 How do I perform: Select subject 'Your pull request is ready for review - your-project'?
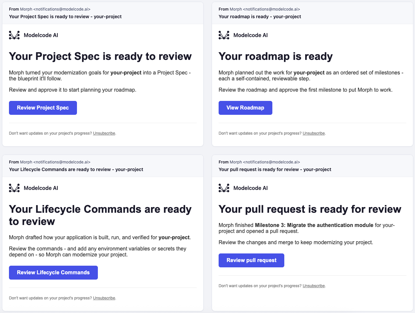point(275,169)
